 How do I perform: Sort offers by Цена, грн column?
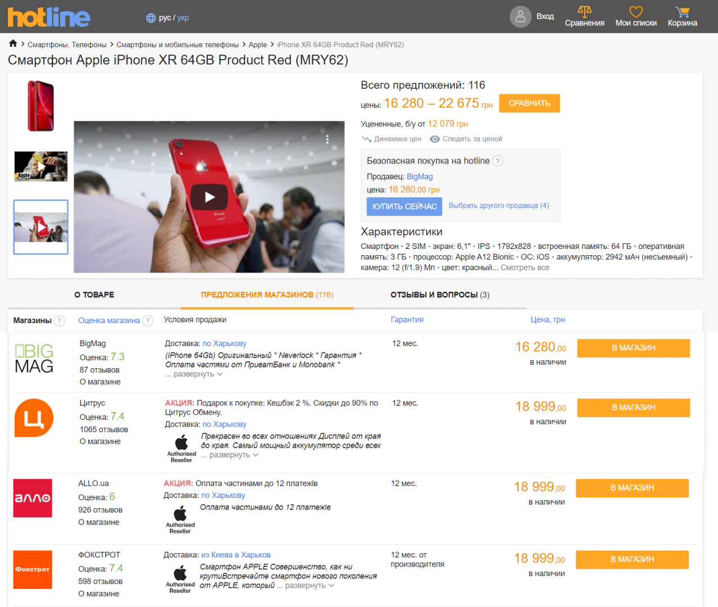547,320
